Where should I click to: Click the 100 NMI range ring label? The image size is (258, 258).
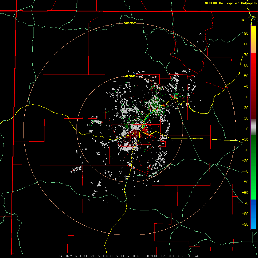point(130,23)
